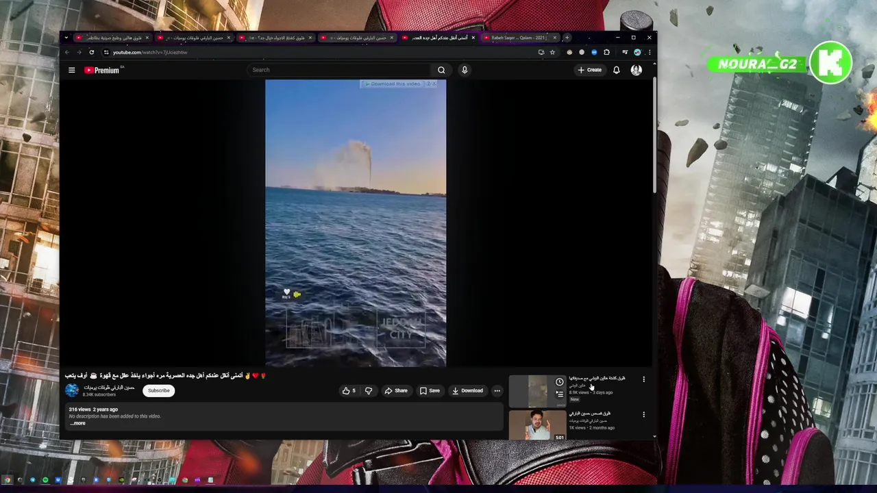Open the cast/install icon in address bar

pos(541,52)
